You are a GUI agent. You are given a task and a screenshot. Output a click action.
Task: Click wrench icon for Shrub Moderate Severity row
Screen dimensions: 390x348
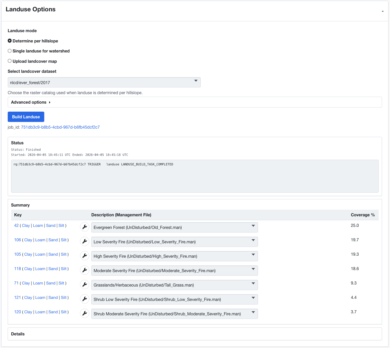coord(84,313)
